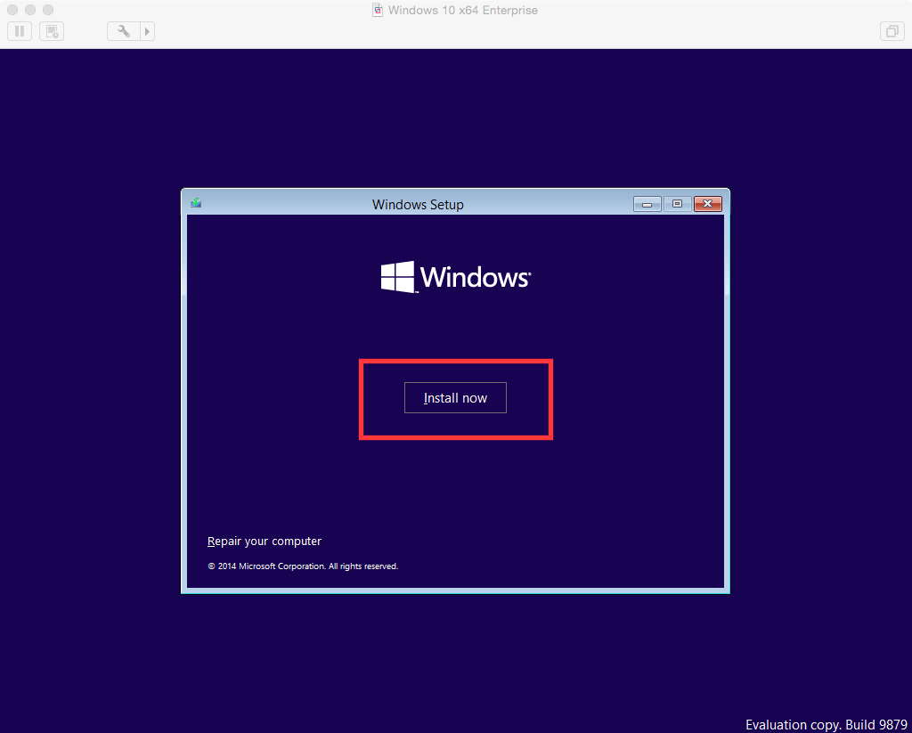This screenshot has height=733, width=912.
Task: Take a snapshot of the virtual machine
Action: (x=52, y=31)
